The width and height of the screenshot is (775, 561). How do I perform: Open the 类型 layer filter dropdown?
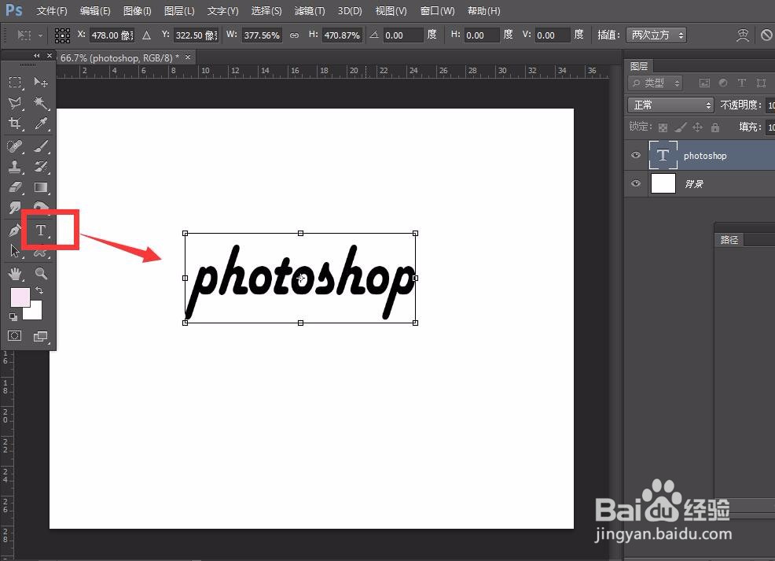tap(656, 83)
